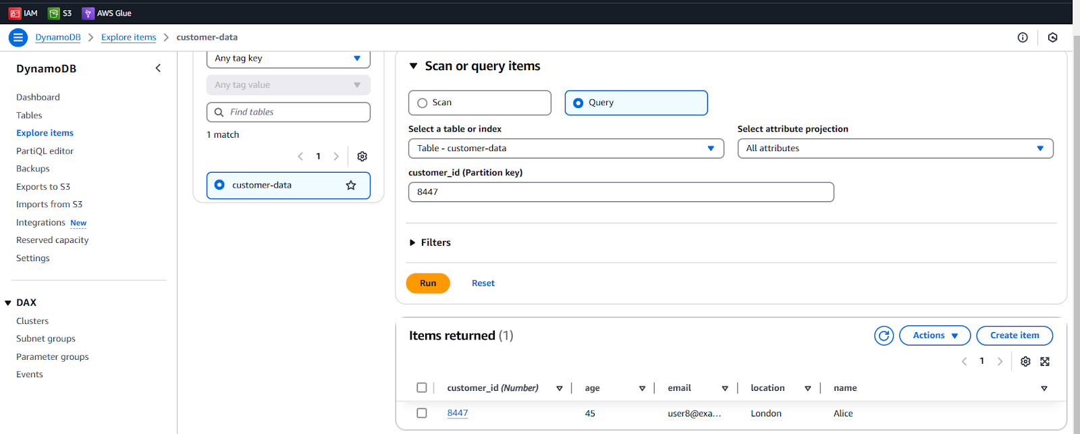Open Reserved capacity in the sidebar
This screenshot has height=434, width=1080.
pyautogui.click(x=52, y=240)
